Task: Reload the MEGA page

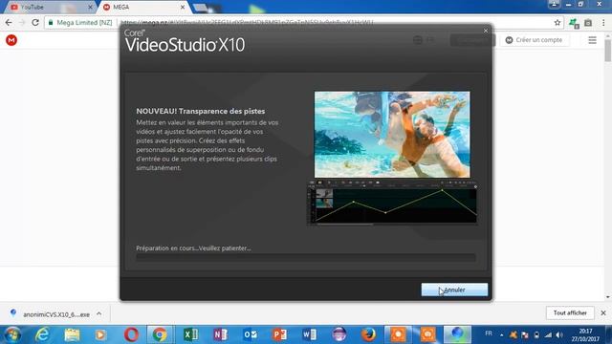Action: click(35, 23)
